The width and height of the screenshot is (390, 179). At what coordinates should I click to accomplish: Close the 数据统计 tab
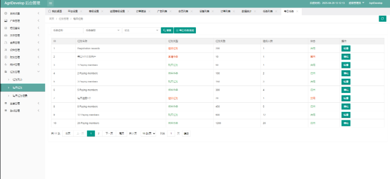(x=255, y=12)
